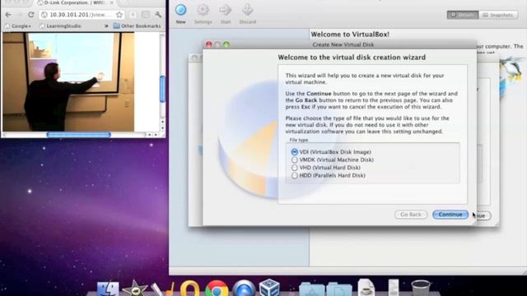
Task: Bookmark page with the star icon
Action: (x=119, y=15)
